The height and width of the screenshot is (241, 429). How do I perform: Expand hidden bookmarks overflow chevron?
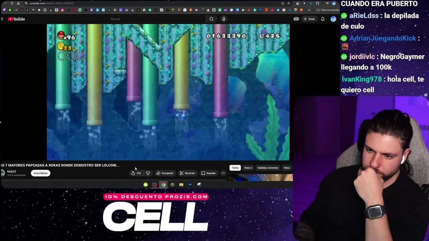click(x=309, y=10)
